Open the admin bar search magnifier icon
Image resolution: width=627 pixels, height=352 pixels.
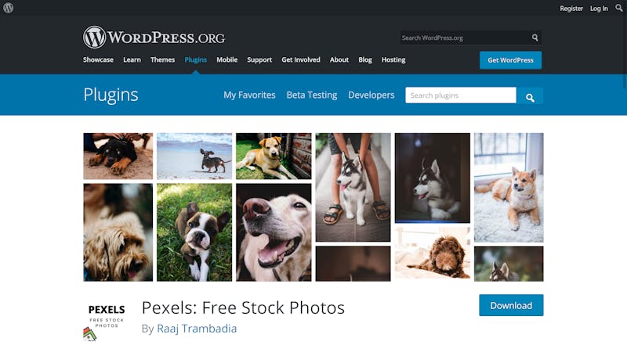coord(619,8)
